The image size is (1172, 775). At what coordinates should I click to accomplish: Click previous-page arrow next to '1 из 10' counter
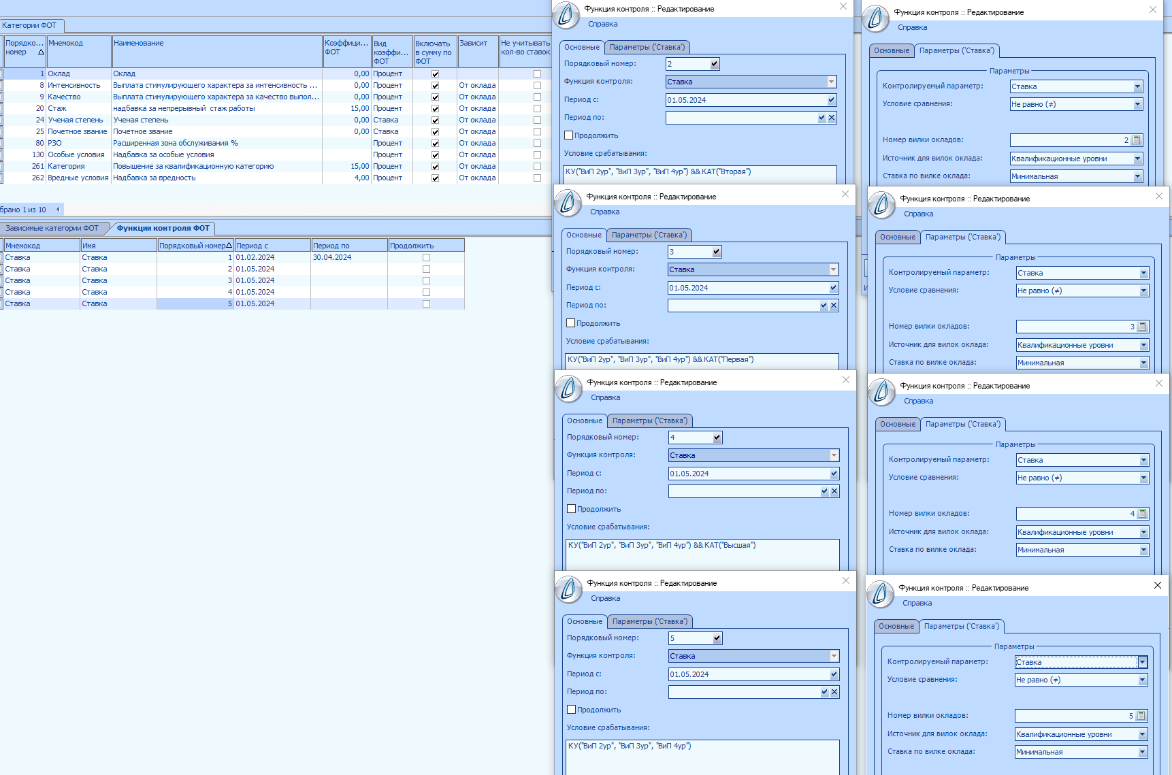pyautogui.click(x=58, y=210)
